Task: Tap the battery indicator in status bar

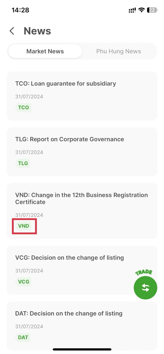Action: pyautogui.click(x=152, y=10)
